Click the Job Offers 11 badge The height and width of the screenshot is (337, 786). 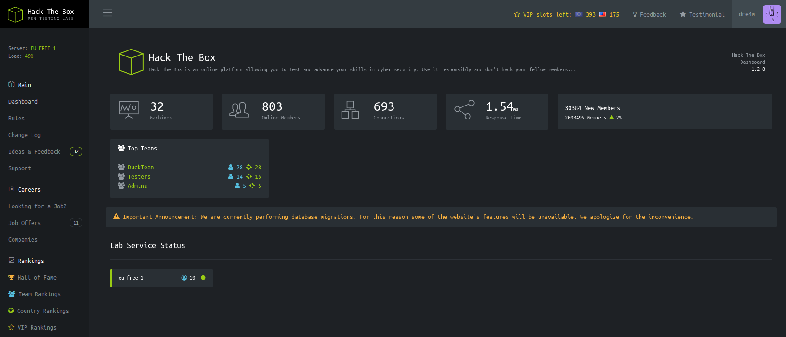[76, 223]
